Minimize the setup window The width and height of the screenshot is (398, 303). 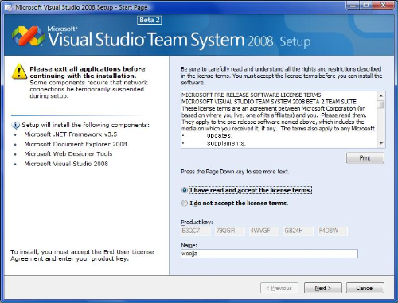click(x=353, y=6)
